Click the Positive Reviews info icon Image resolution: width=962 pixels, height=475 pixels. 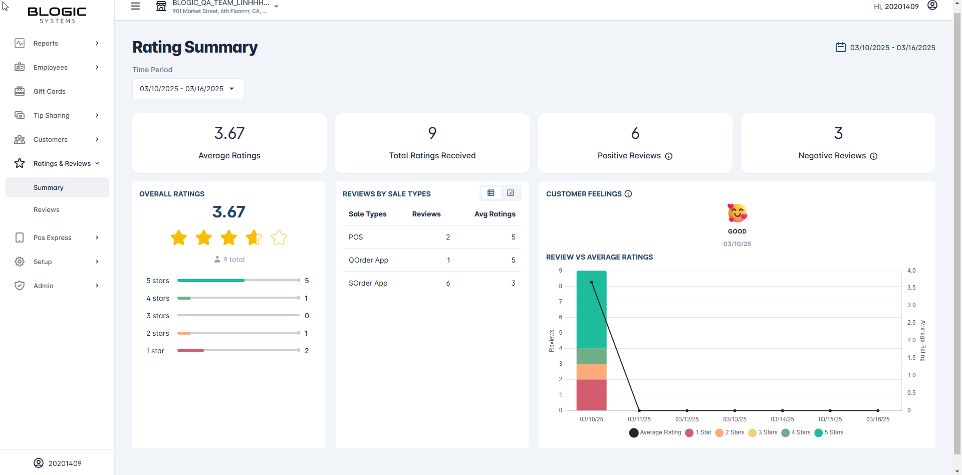pyautogui.click(x=668, y=156)
